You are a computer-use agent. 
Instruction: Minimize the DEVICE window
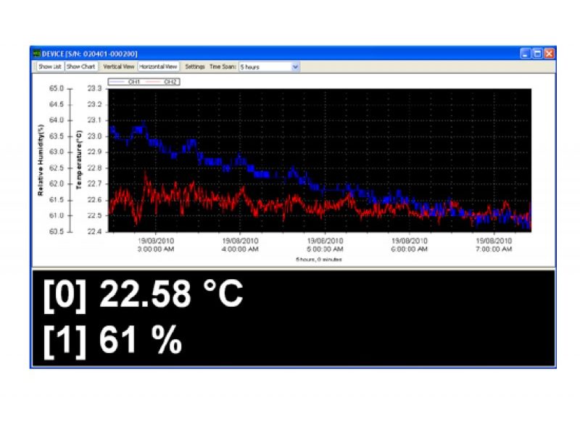click(525, 54)
